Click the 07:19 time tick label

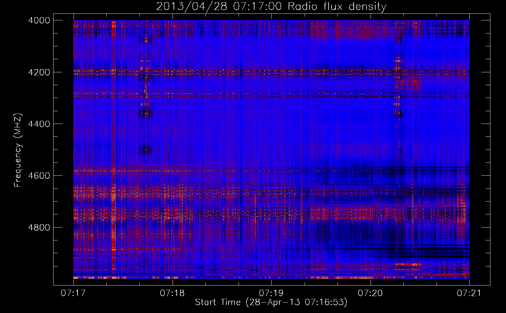[x=271, y=293]
